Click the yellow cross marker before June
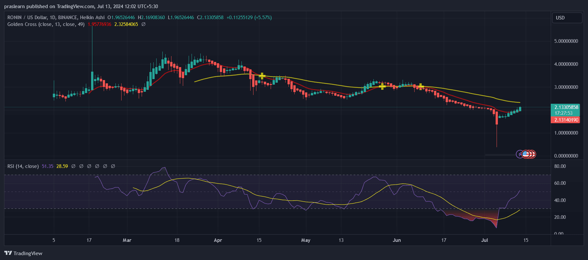This screenshot has height=260, width=588. click(382, 86)
